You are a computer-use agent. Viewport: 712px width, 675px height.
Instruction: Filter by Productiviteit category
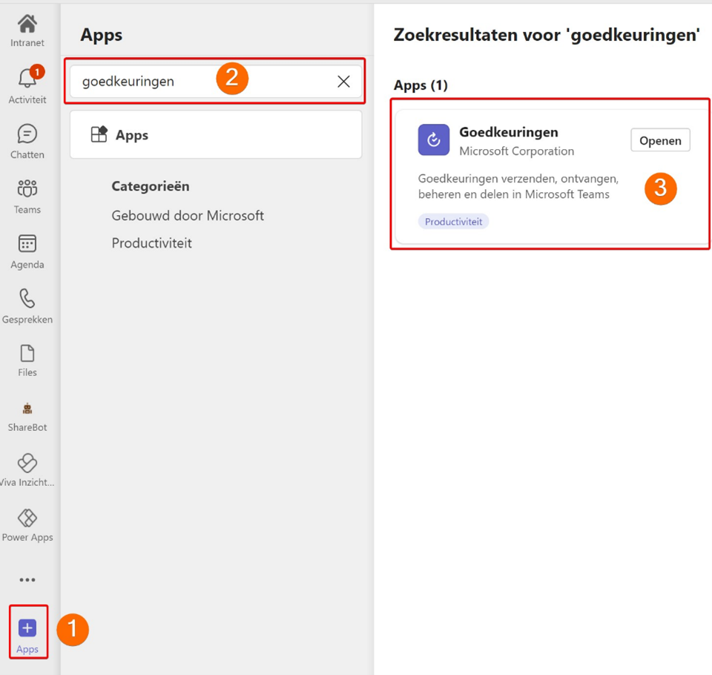pos(151,243)
